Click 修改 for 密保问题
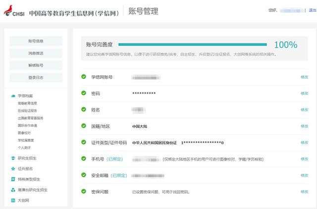Viewport: 317px width, 209px height. click(304, 192)
